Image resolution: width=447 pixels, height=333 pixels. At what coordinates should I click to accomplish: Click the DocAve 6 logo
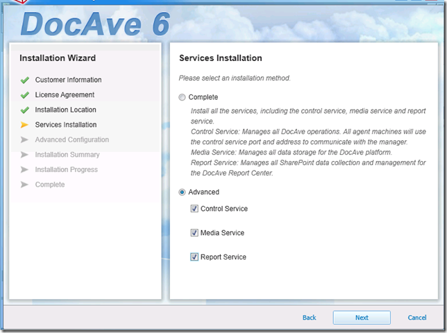coord(95,24)
